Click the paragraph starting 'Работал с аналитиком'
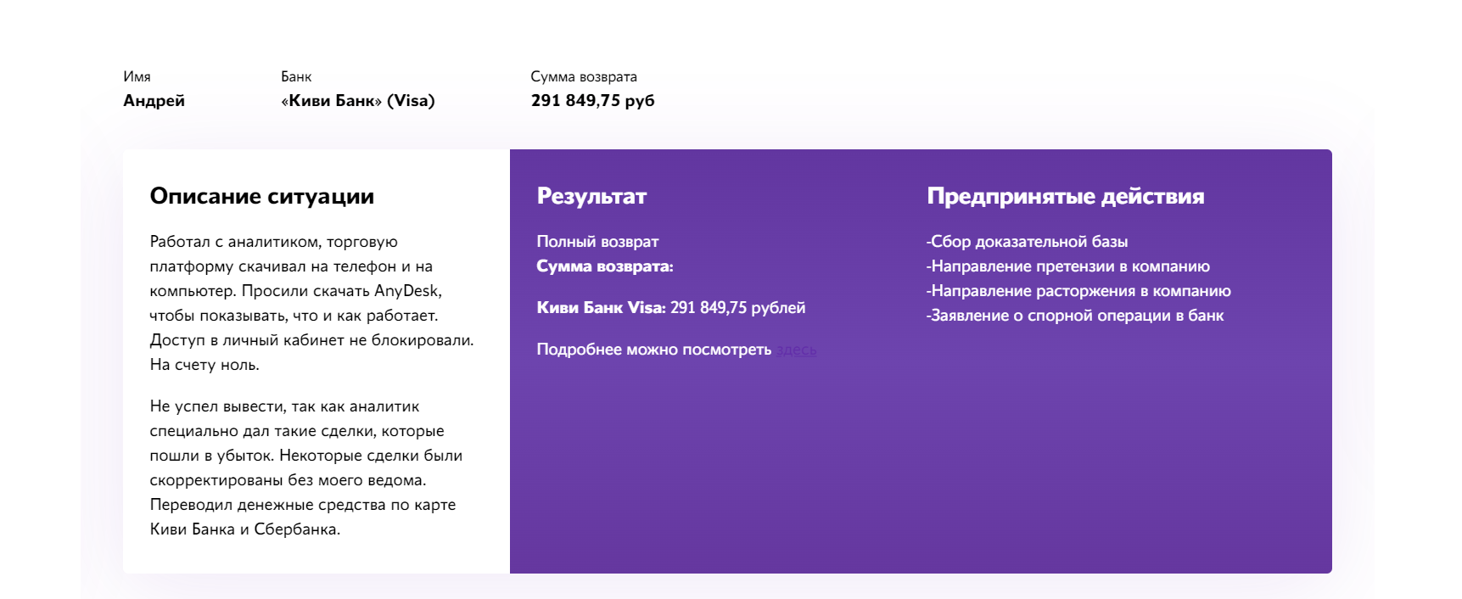The width and height of the screenshot is (1462, 599). tap(312, 303)
